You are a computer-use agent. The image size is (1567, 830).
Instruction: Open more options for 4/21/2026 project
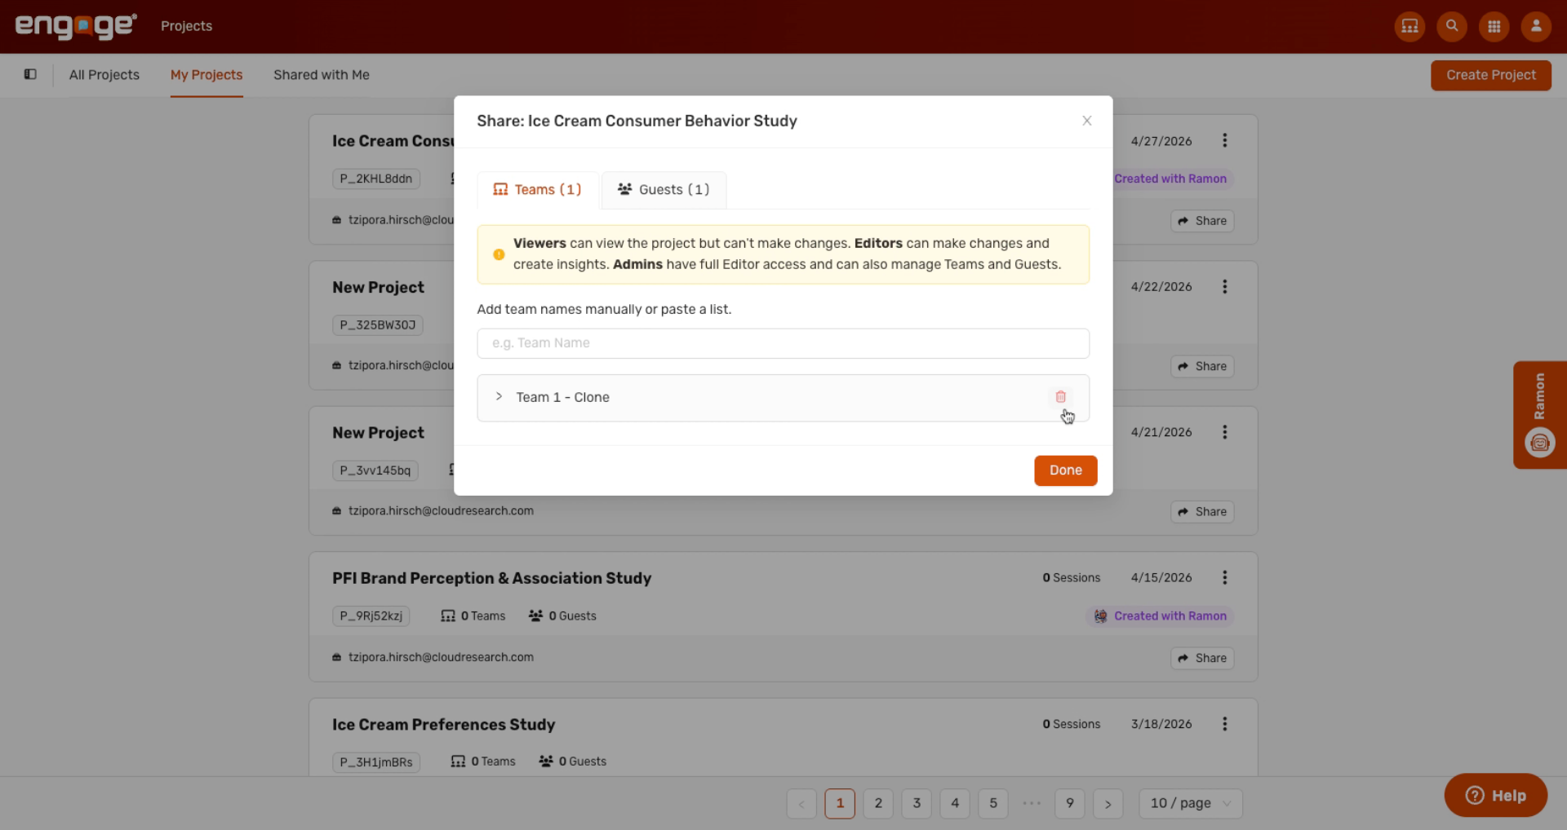click(x=1224, y=432)
